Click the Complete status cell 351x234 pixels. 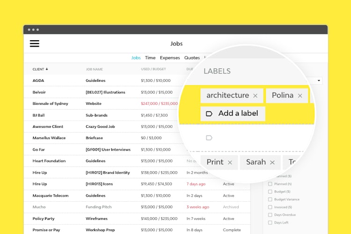232,230
